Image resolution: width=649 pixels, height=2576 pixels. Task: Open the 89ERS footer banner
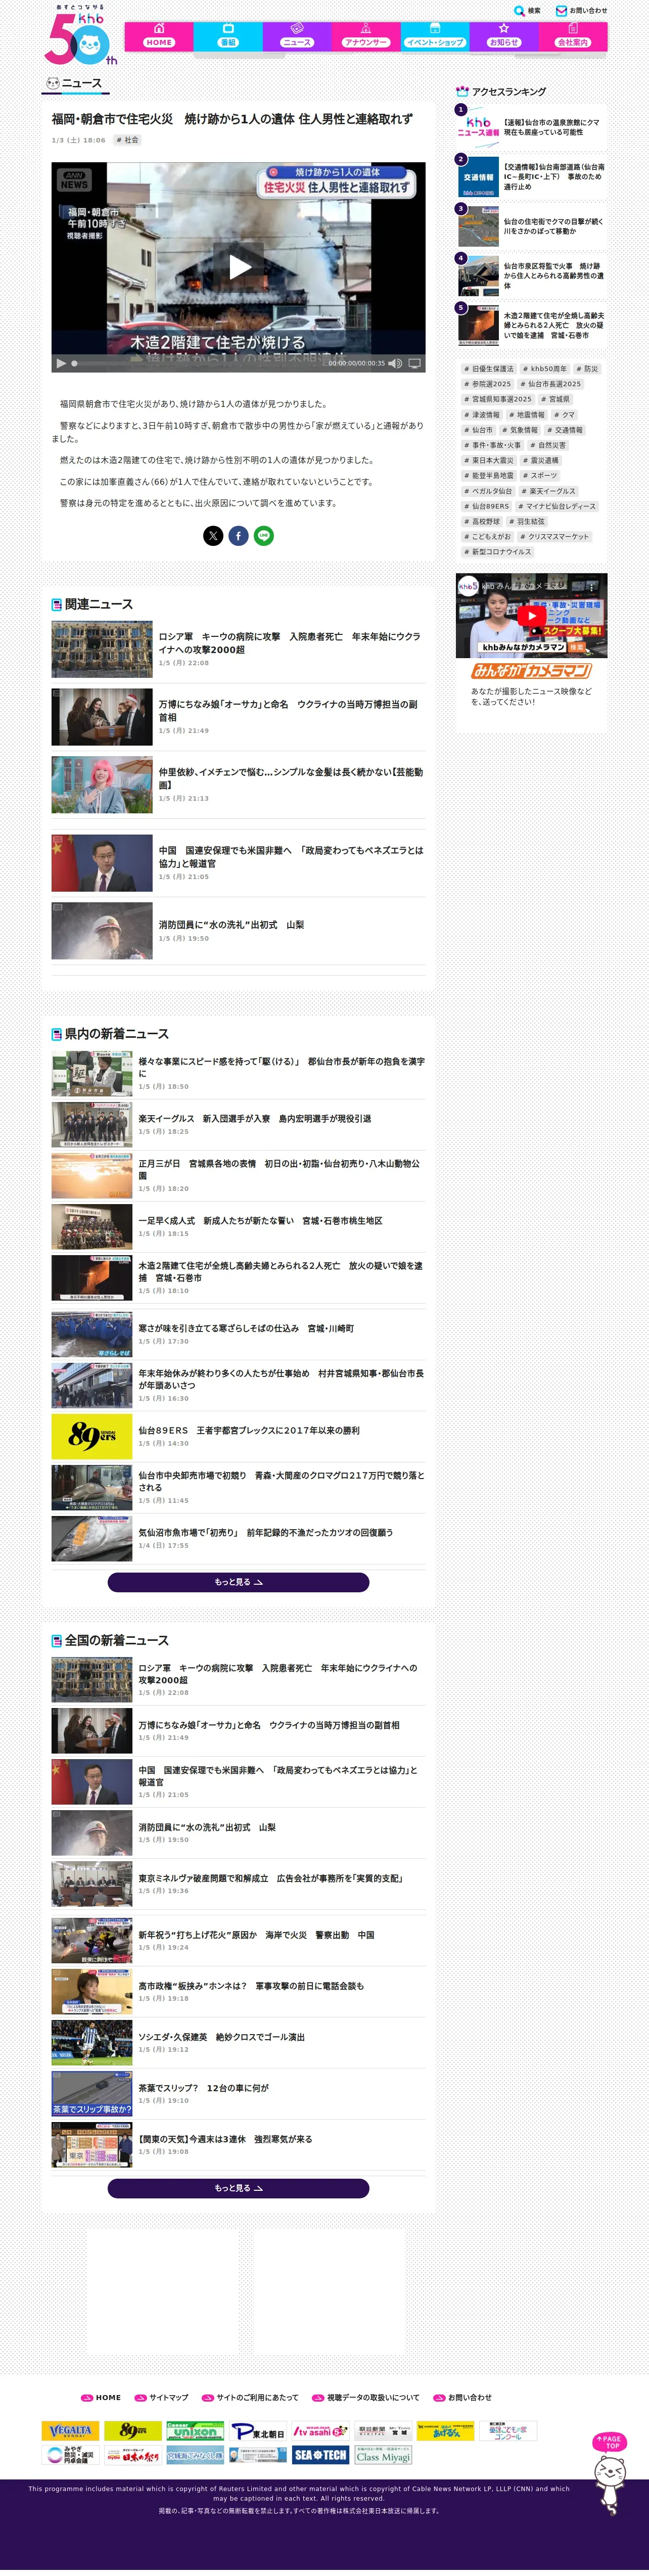click(133, 2430)
